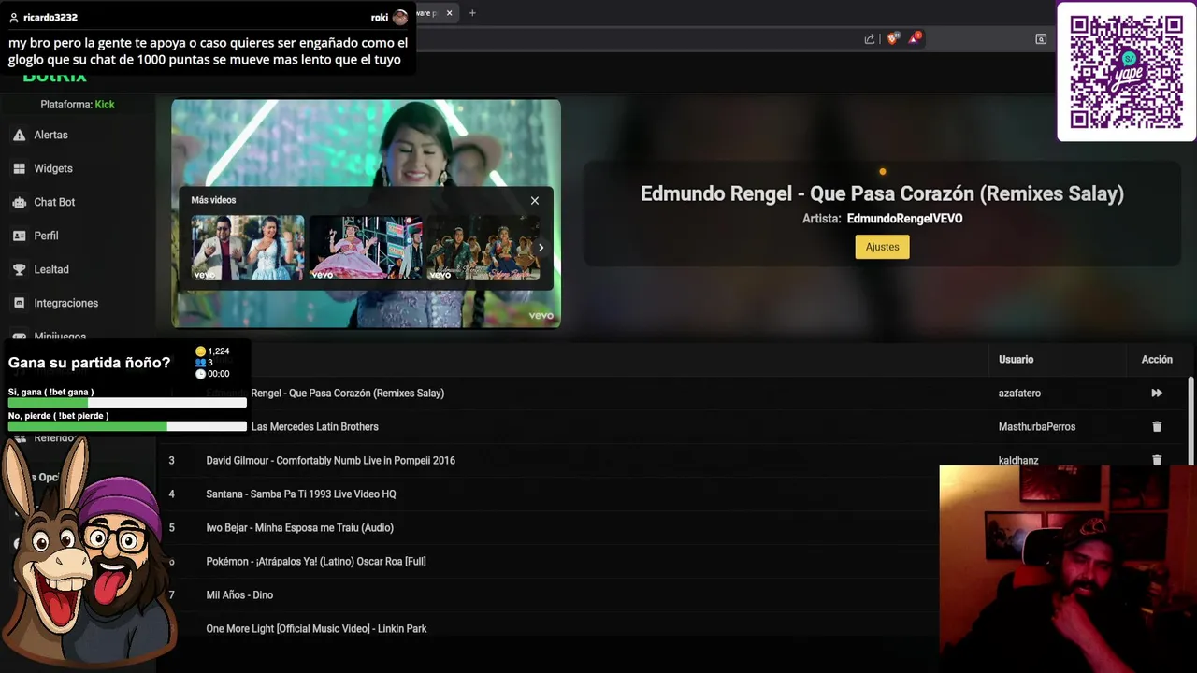The height and width of the screenshot is (673, 1197).
Task: Go to the Integraciones menu item
Action: pos(65,303)
